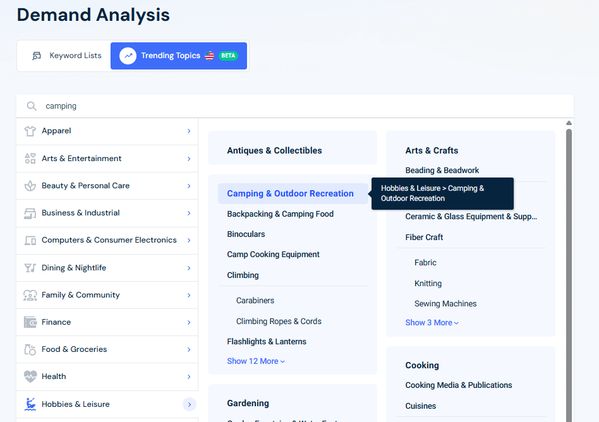Click the Beauty & Personal Care icon

click(30, 186)
